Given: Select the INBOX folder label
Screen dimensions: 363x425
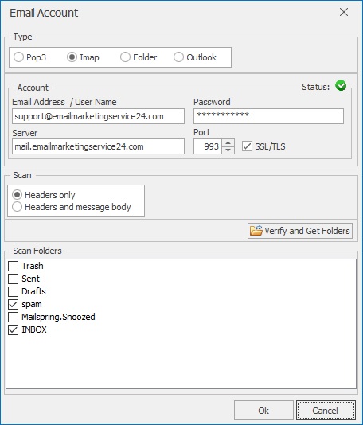Looking at the screenshot, I should 34,329.
